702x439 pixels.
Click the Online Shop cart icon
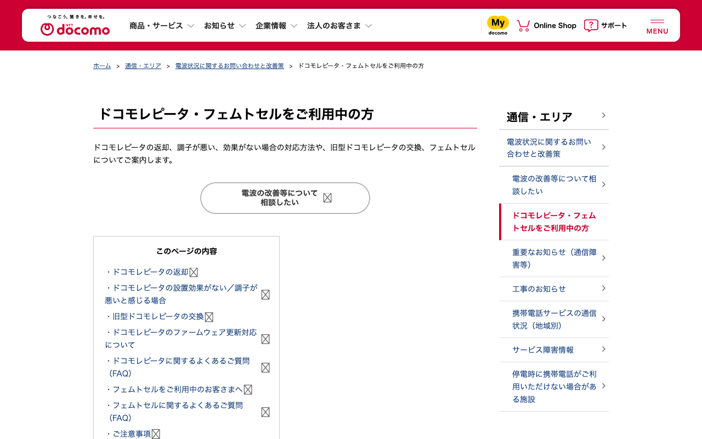tap(523, 25)
